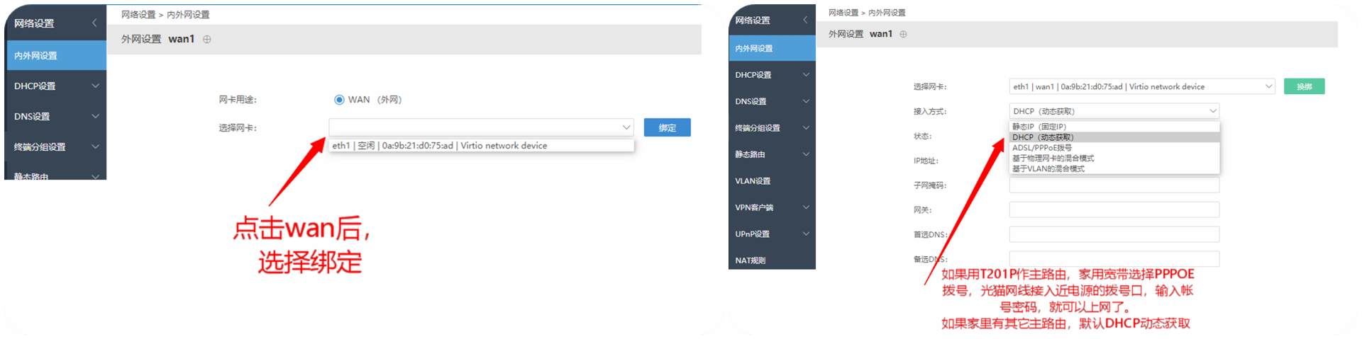Open the 接入方式 dropdown showing DHCP

pos(1114,111)
